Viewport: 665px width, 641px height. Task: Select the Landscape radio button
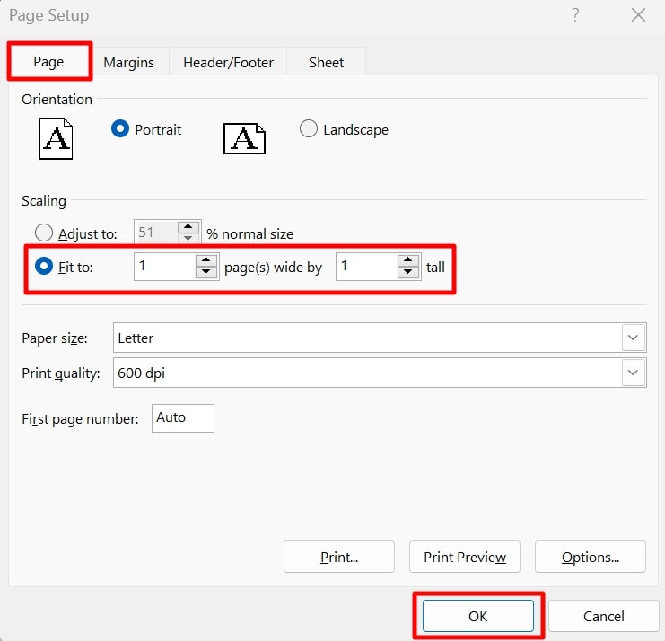tap(309, 129)
